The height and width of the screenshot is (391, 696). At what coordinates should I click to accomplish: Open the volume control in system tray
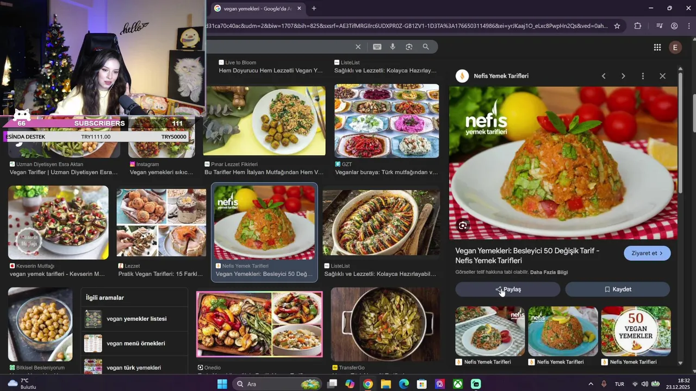pyautogui.click(x=645, y=384)
